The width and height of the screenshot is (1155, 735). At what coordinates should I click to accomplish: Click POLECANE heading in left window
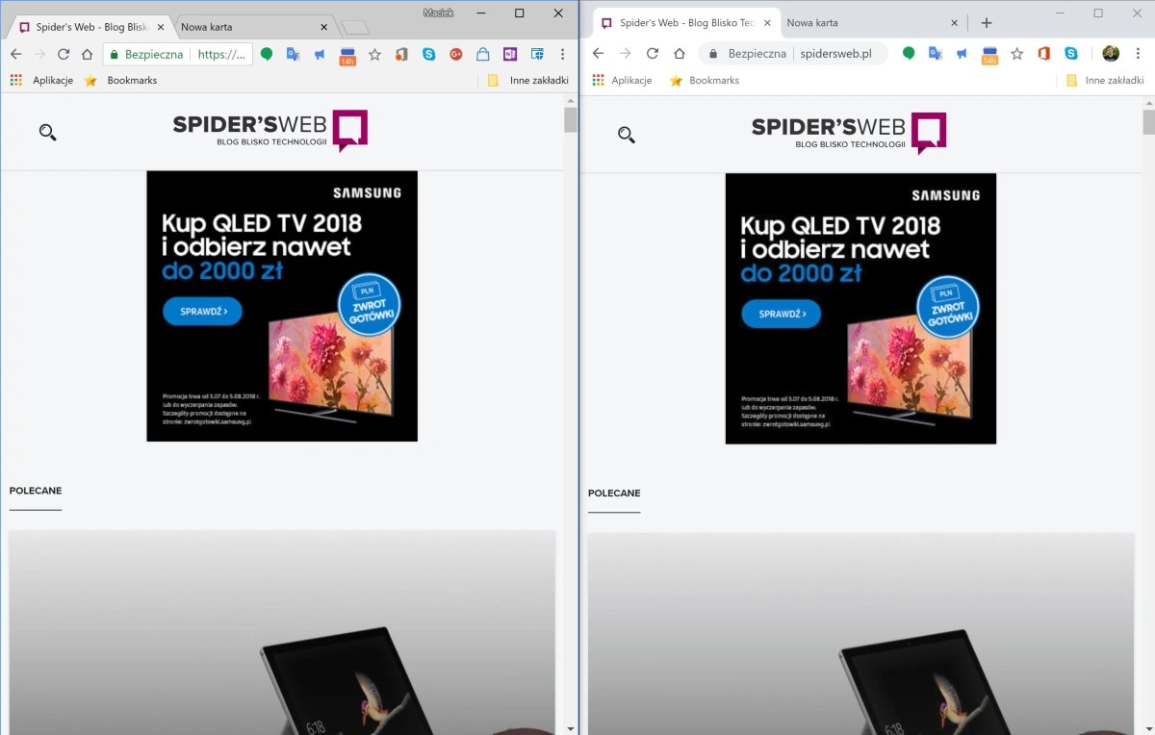[36, 491]
